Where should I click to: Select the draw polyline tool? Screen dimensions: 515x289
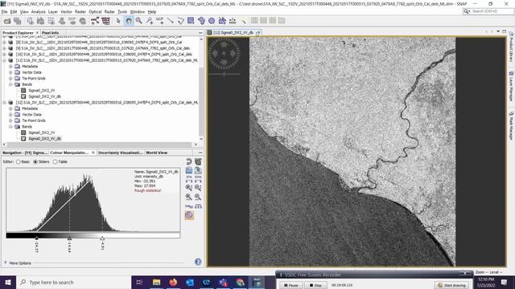180,21
